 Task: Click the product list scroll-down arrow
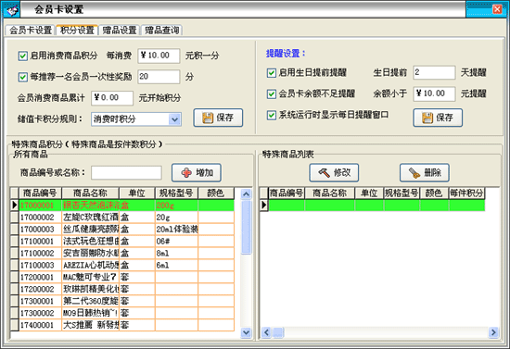(247, 332)
